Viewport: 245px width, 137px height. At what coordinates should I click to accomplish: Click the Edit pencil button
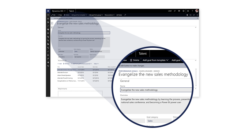(x=53, y=15)
